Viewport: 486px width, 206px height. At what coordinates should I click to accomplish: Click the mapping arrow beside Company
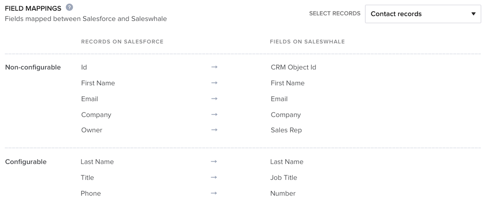click(x=214, y=114)
